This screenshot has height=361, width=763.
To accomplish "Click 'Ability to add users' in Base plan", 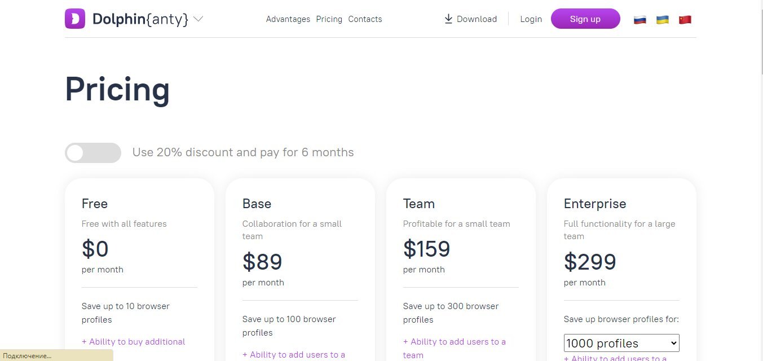I will [x=294, y=355].
